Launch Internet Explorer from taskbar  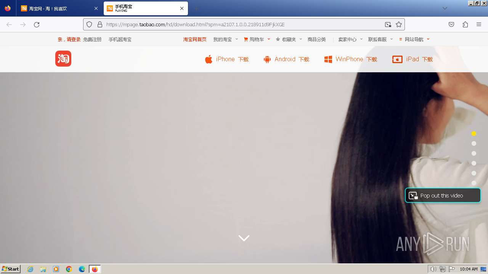30,269
